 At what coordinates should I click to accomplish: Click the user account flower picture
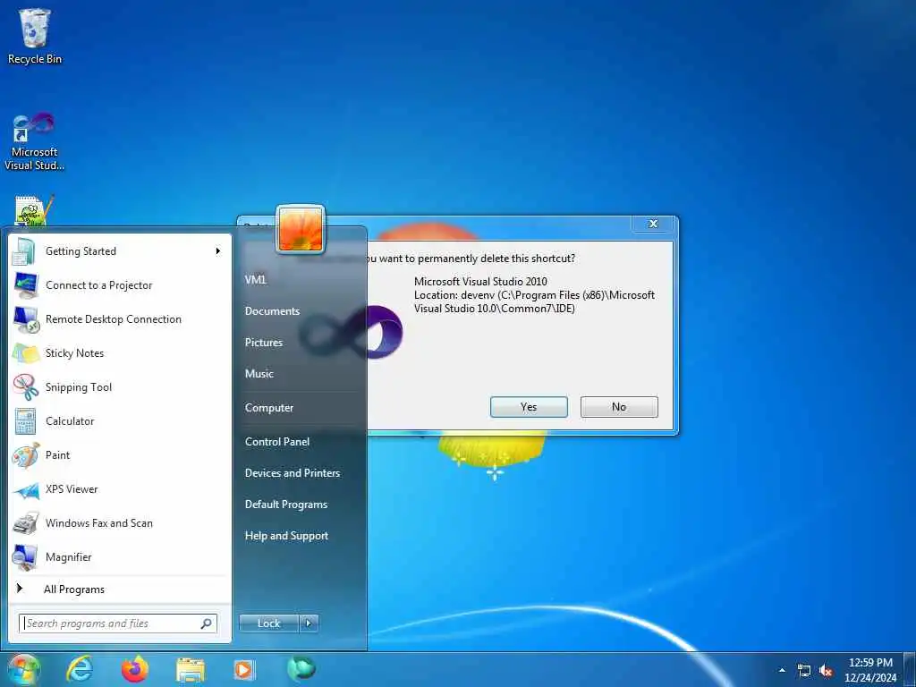tap(301, 230)
